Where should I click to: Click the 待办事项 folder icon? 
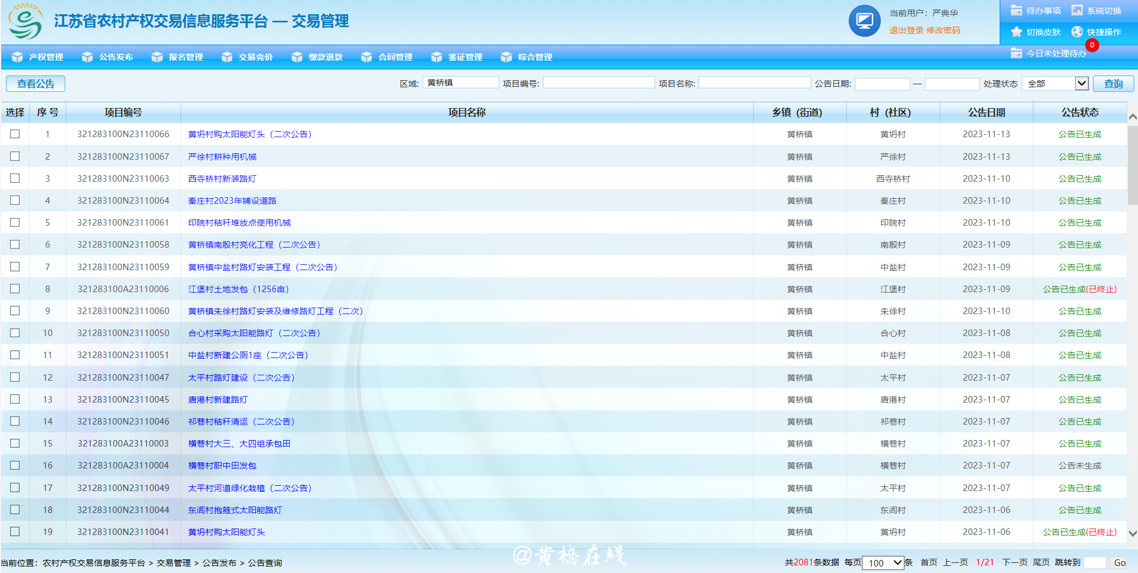pos(1016,10)
